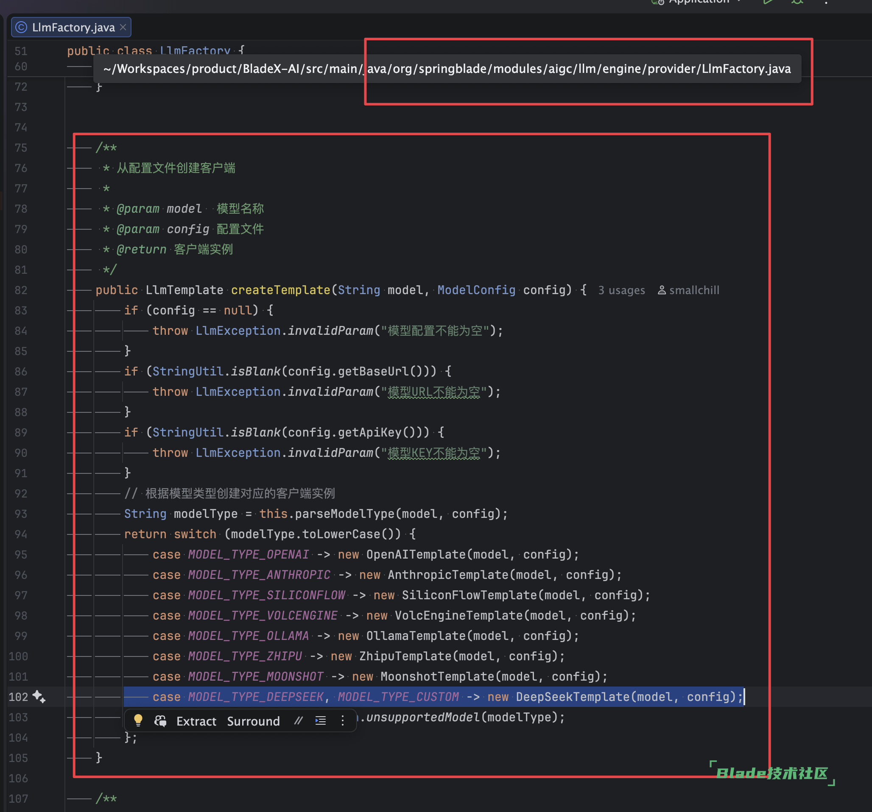Click the green Run triangle icon

768,2
